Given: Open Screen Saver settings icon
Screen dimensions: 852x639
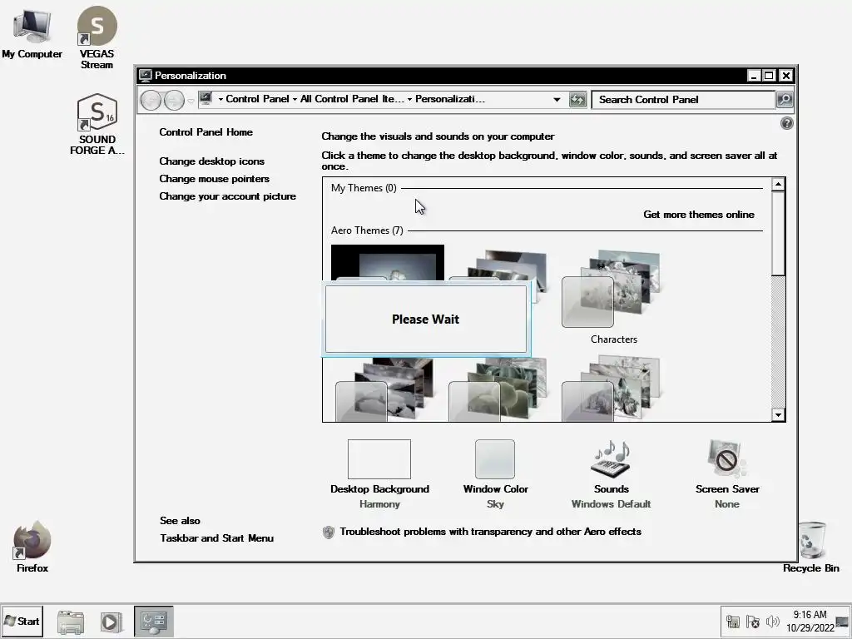Looking at the screenshot, I should click(727, 459).
